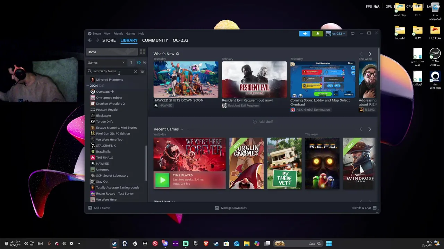Open the Friends menu
The width and height of the screenshot is (444, 249).
[118, 34]
